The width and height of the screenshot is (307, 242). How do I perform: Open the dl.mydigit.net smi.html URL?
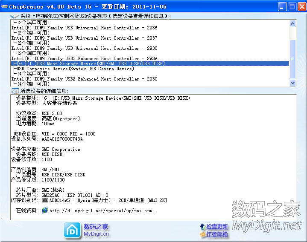click(102, 210)
